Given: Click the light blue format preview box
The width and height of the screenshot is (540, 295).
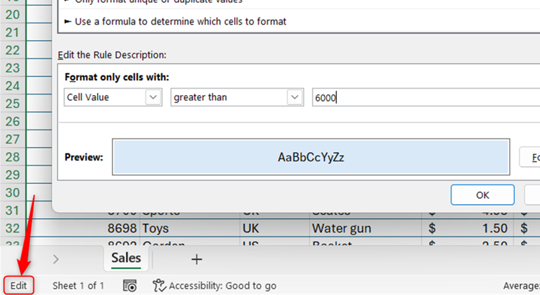Looking at the screenshot, I should tap(311, 157).
